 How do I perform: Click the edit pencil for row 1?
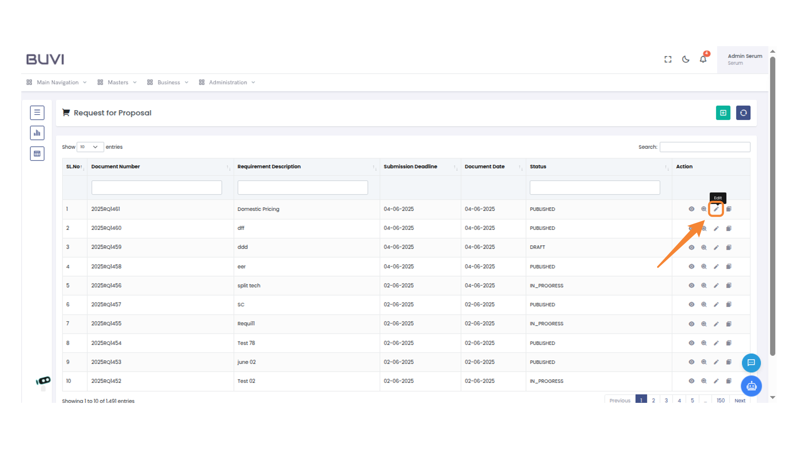(716, 209)
